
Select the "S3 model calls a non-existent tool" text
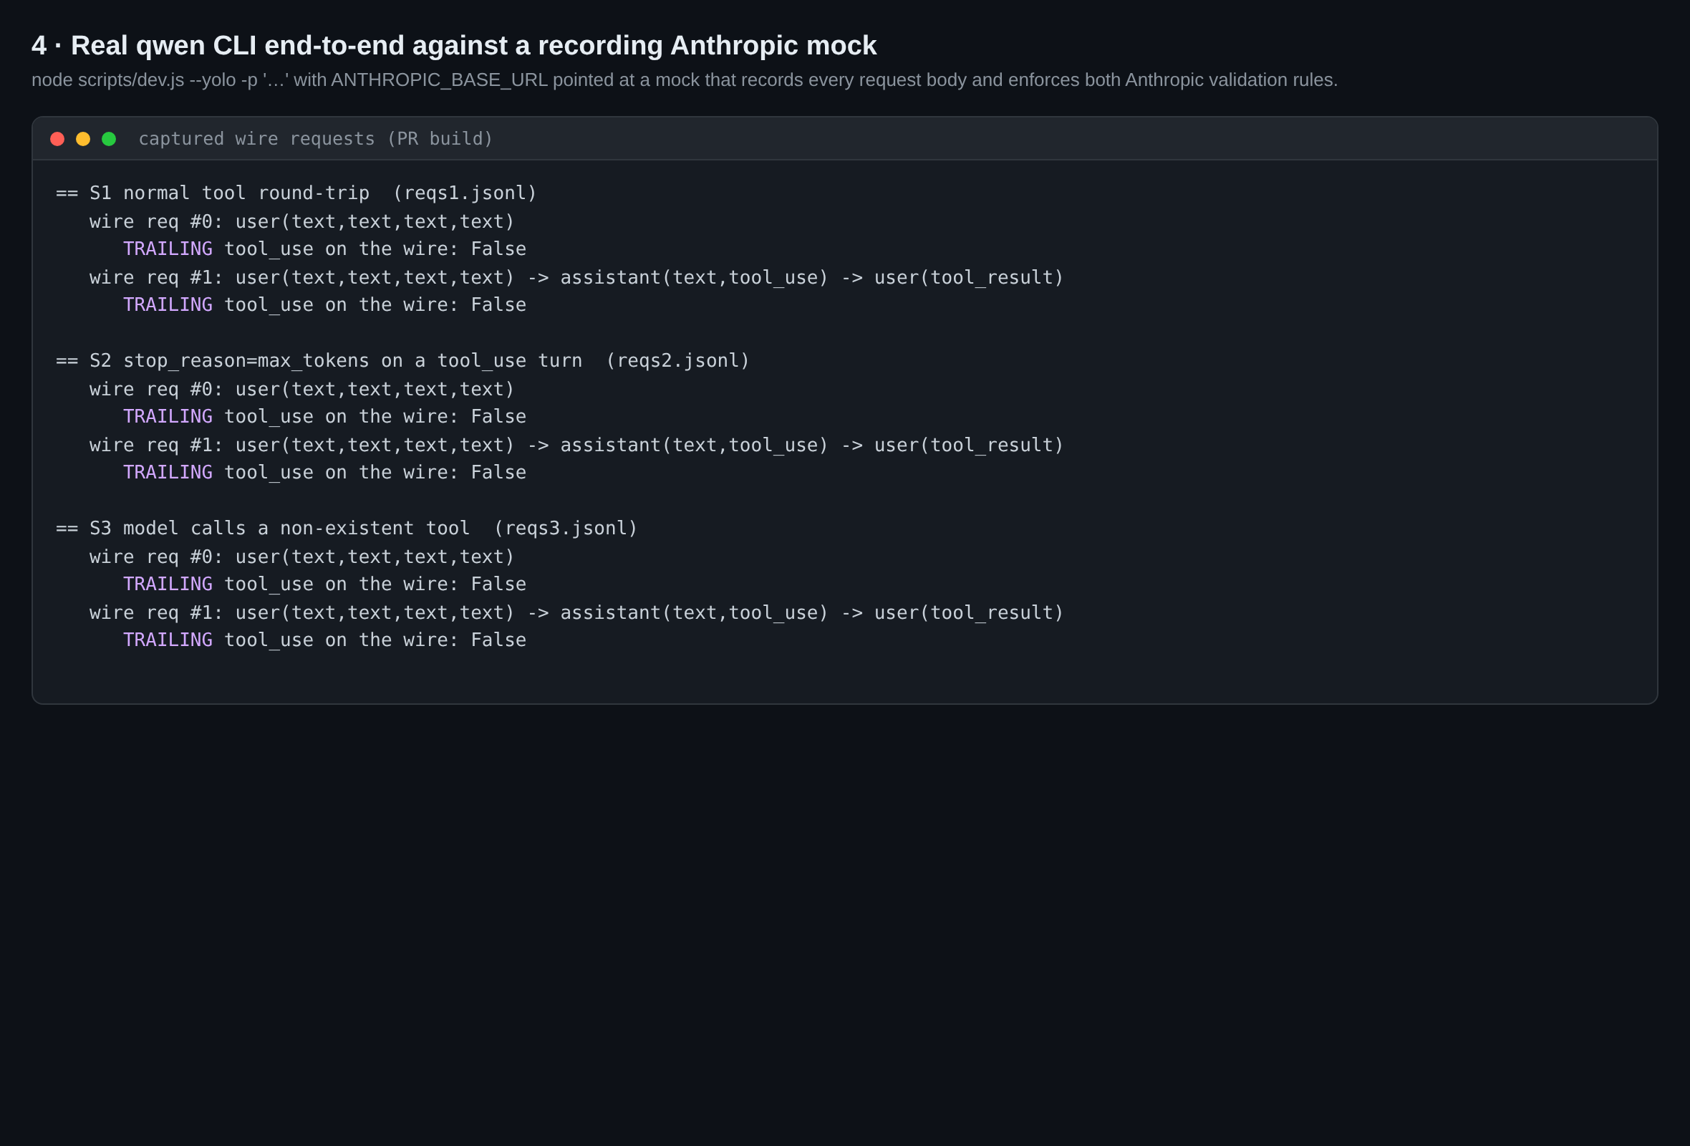pyautogui.click(x=280, y=529)
